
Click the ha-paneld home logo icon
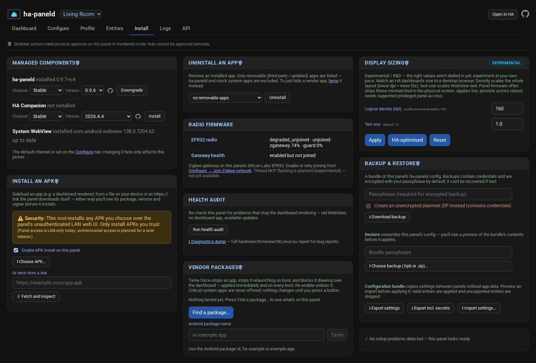coord(14,14)
